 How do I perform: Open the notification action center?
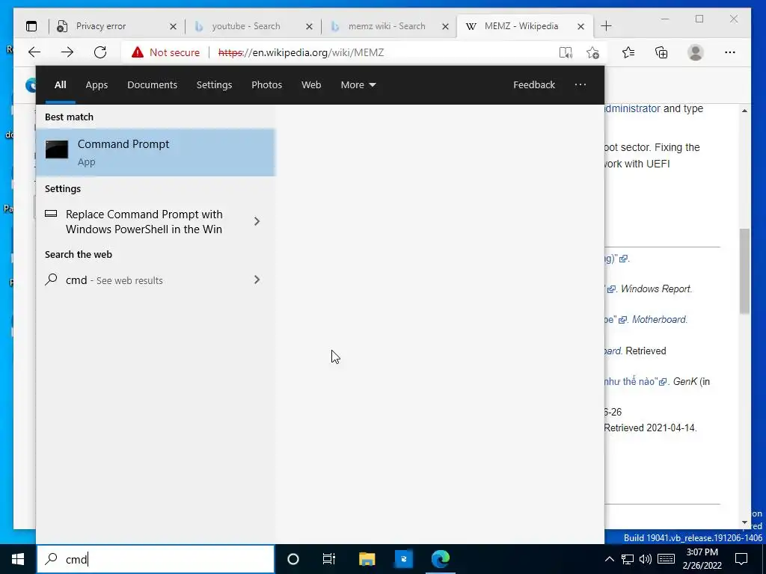[741, 559]
